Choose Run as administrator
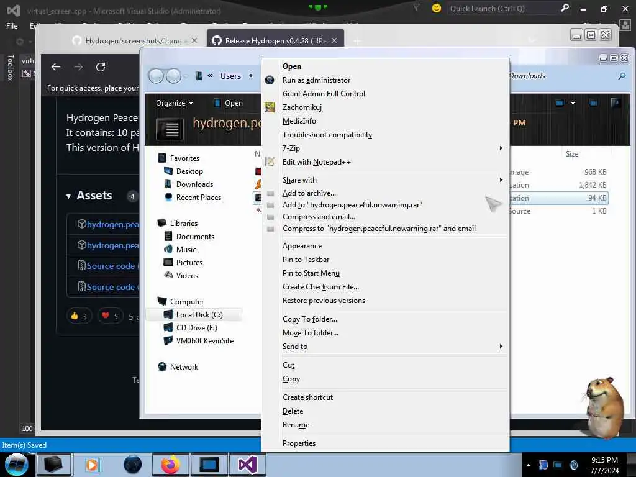 (x=316, y=80)
